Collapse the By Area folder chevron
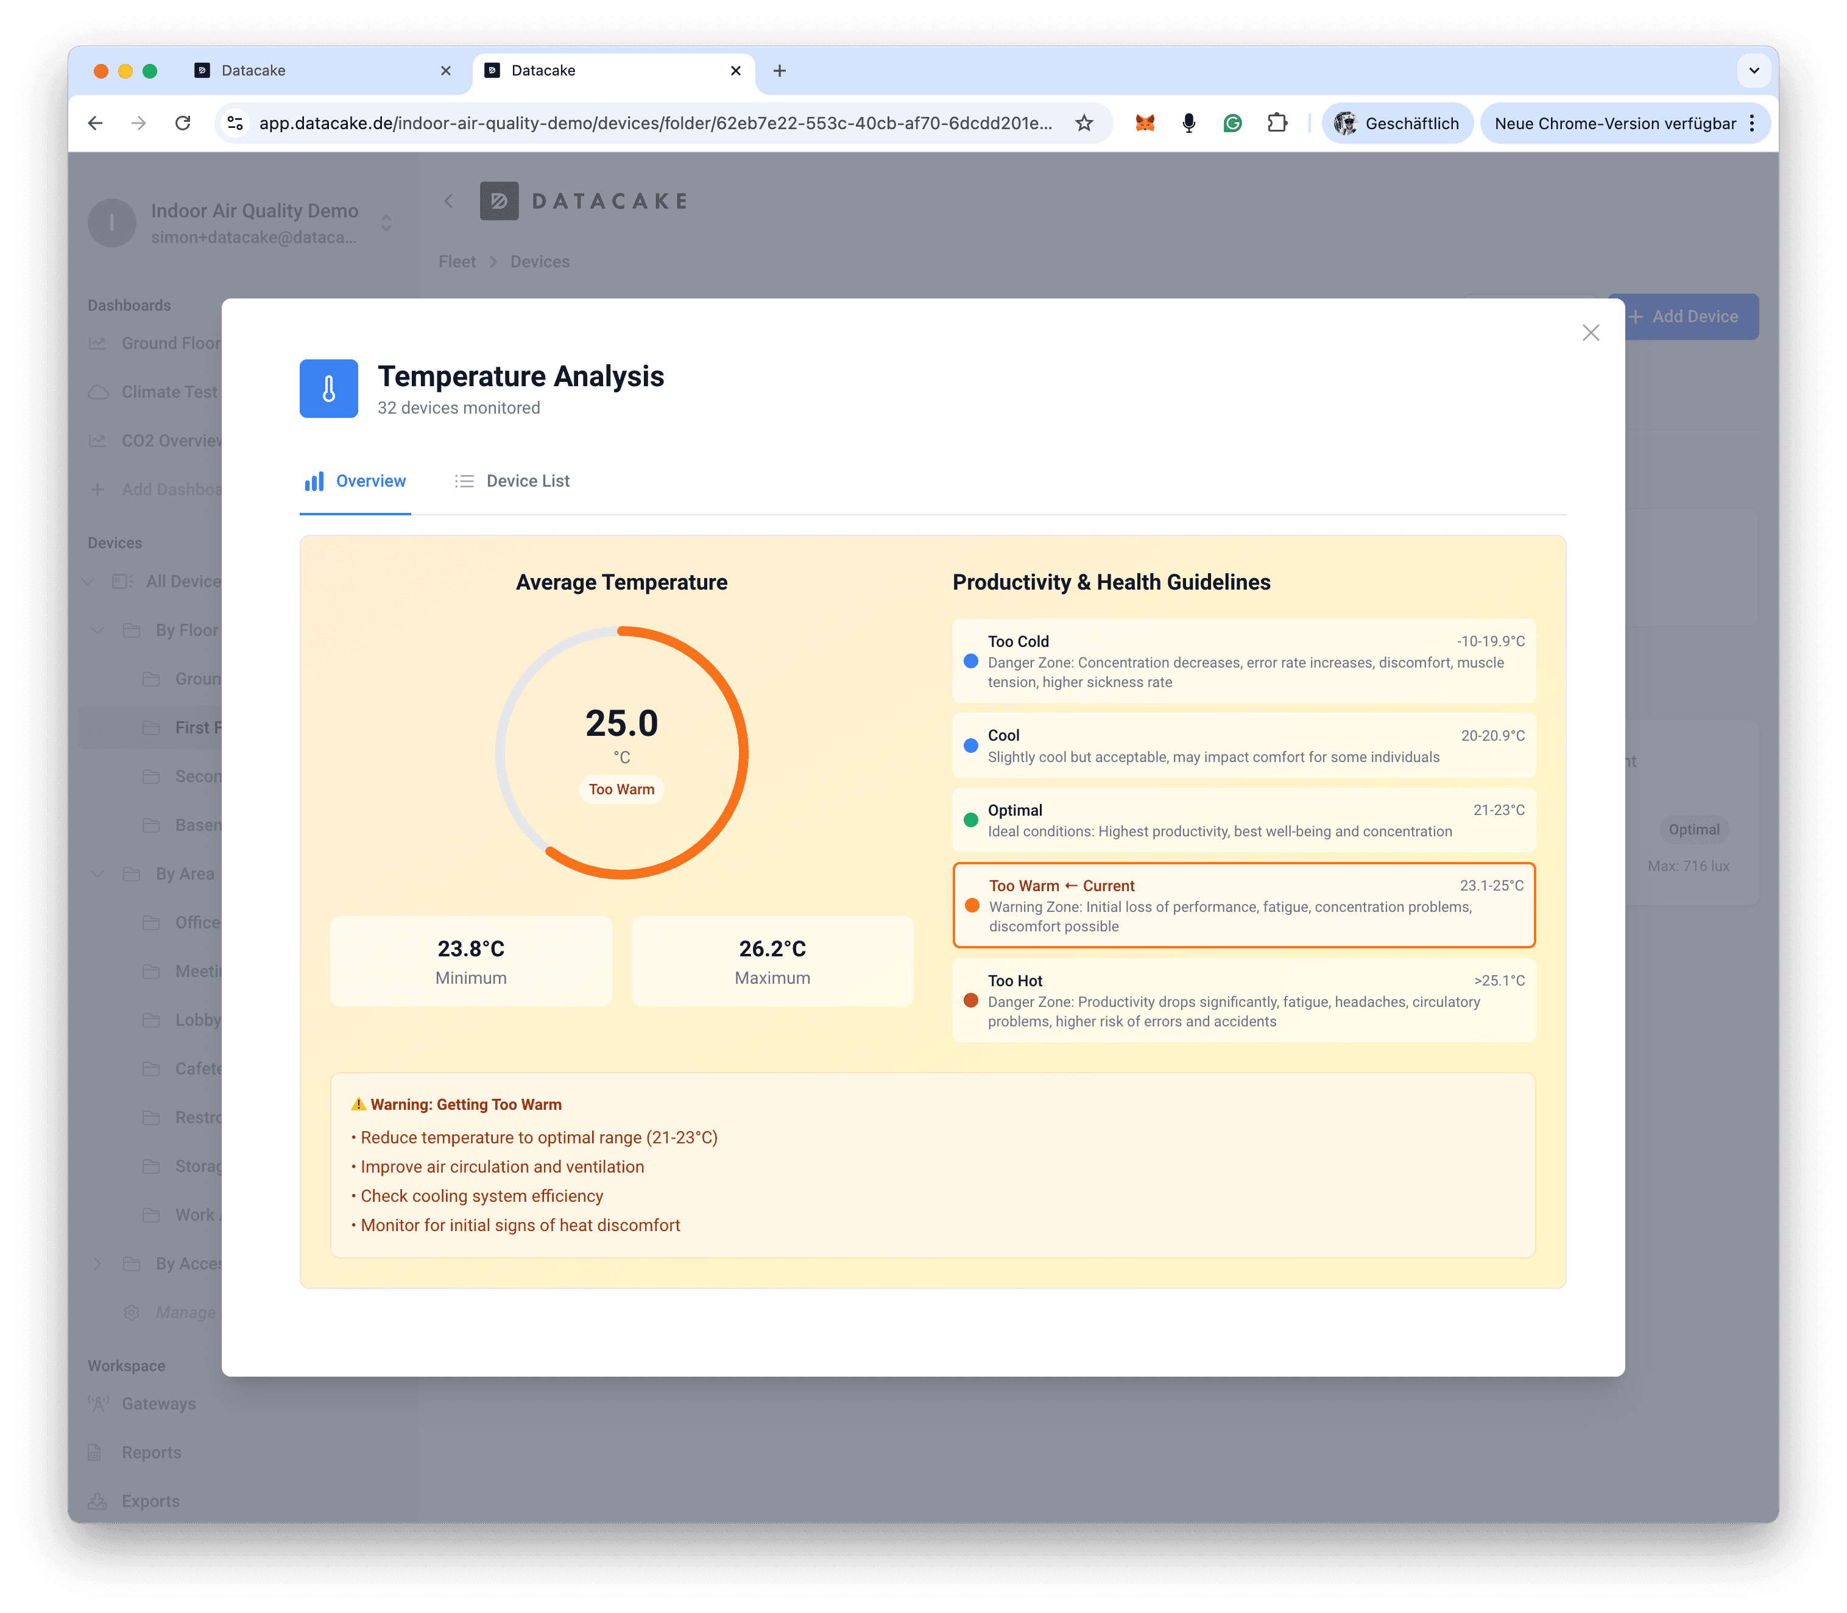Image resolution: width=1847 pixels, height=1613 pixels. 98,874
